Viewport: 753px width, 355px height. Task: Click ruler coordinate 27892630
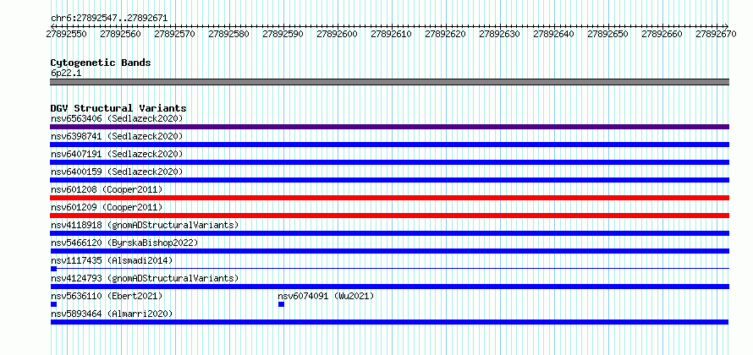click(x=499, y=34)
